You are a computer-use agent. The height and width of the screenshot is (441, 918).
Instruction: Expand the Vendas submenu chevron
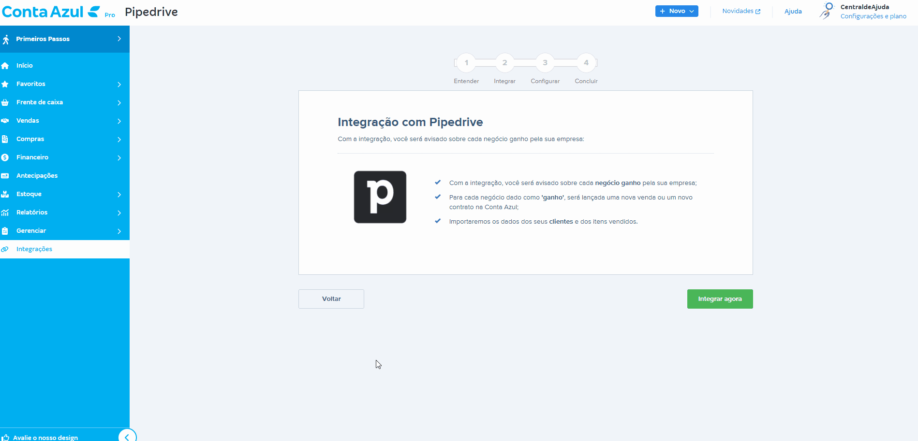[119, 121]
